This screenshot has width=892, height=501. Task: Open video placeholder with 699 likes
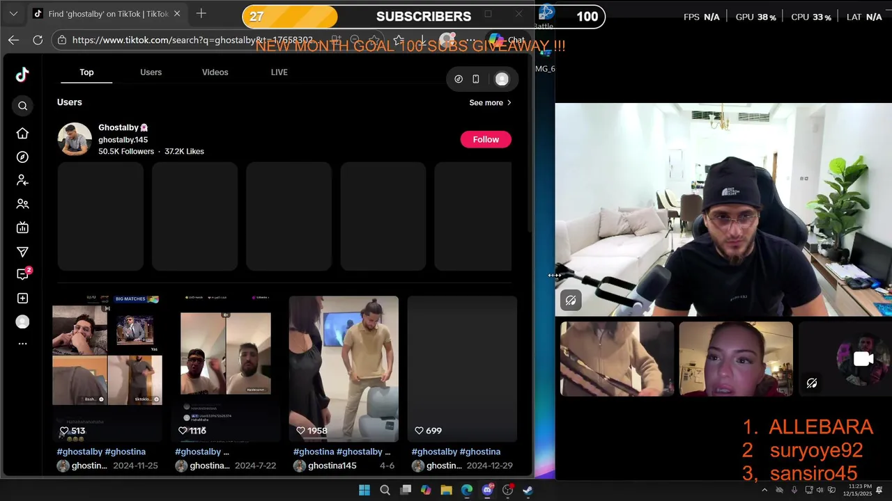point(462,369)
